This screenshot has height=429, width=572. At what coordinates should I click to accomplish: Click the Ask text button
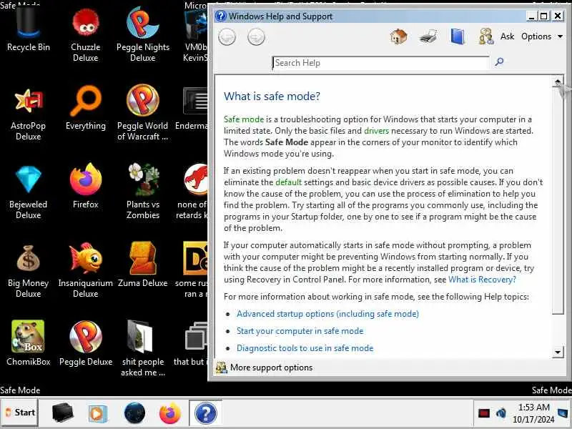click(x=507, y=36)
